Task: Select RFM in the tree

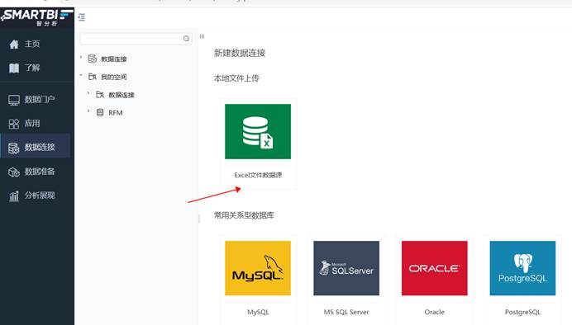Action: point(115,113)
